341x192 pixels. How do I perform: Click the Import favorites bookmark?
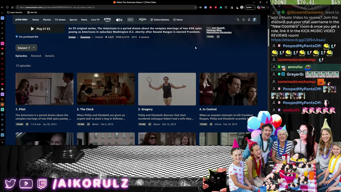point(15,12)
